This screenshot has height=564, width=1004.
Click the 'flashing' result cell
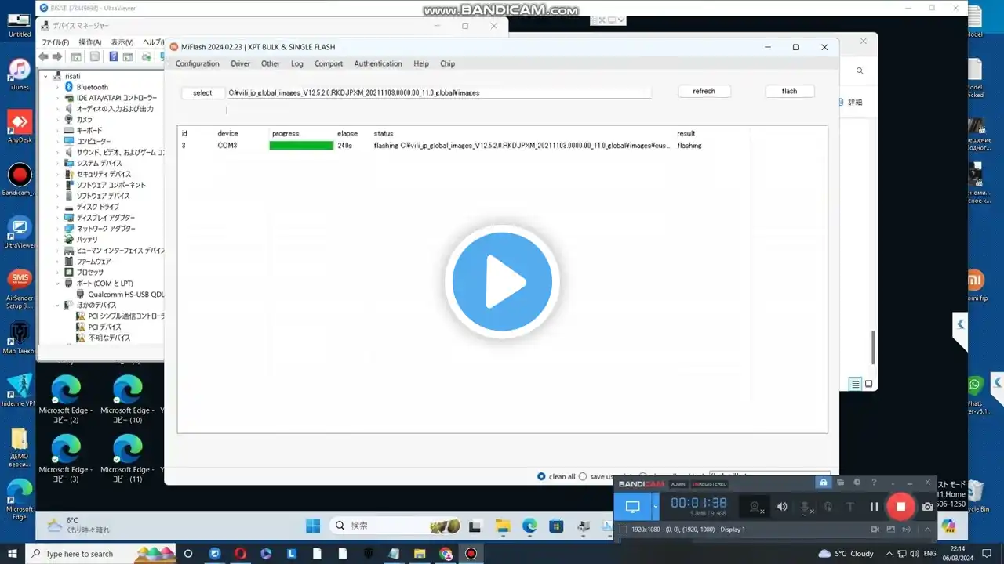tap(689, 146)
